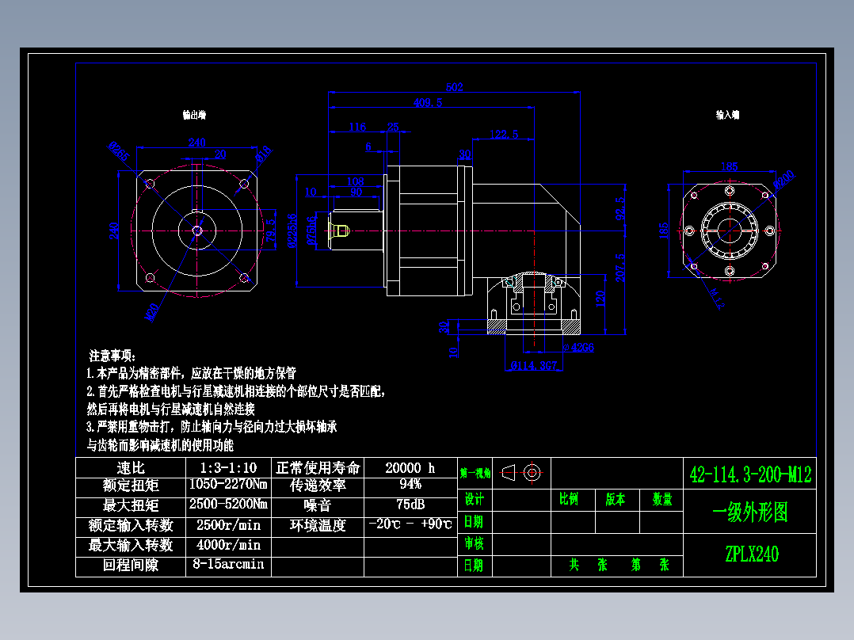The image size is (854, 640).
Task: Select the 比例 scale cell in title block
Action: 570,500
